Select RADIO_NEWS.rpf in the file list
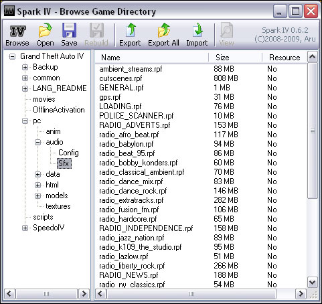This screenshot has height=304, width=322. point(129,275)
